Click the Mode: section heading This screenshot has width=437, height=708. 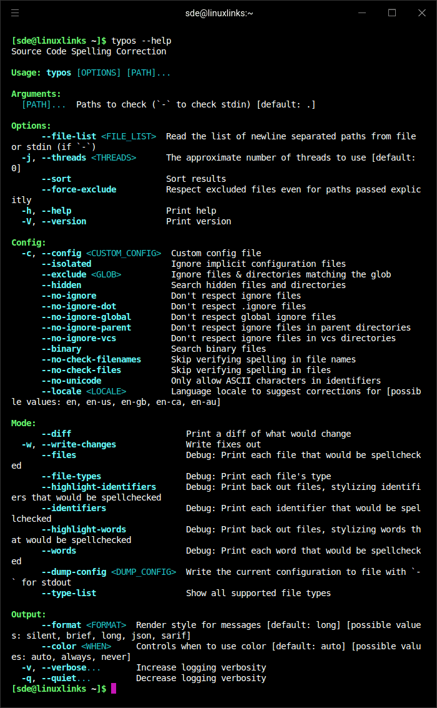(24, 423)
